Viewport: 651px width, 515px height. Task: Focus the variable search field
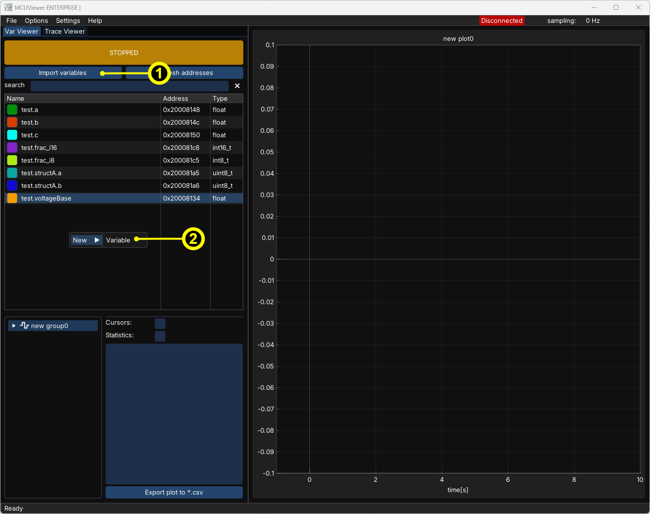point(129,86)
